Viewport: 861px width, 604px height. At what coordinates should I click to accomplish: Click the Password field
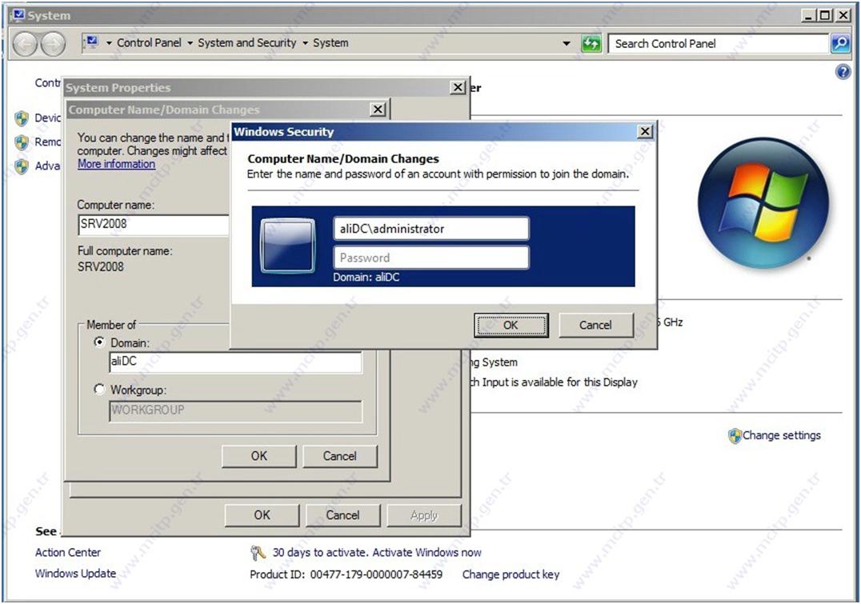(x=431, y=258)
